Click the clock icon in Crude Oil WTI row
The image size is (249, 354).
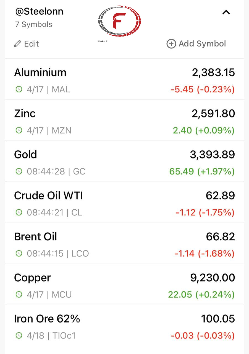click(x=19, y=212)
